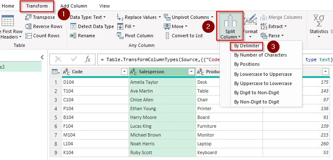
Task: Open the Salesperson column filter dropdown
Action: [191, 72]
